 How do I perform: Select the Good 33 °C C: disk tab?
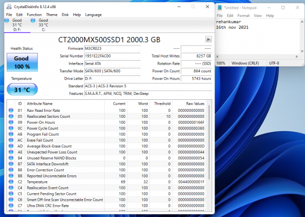click(43, 25)
